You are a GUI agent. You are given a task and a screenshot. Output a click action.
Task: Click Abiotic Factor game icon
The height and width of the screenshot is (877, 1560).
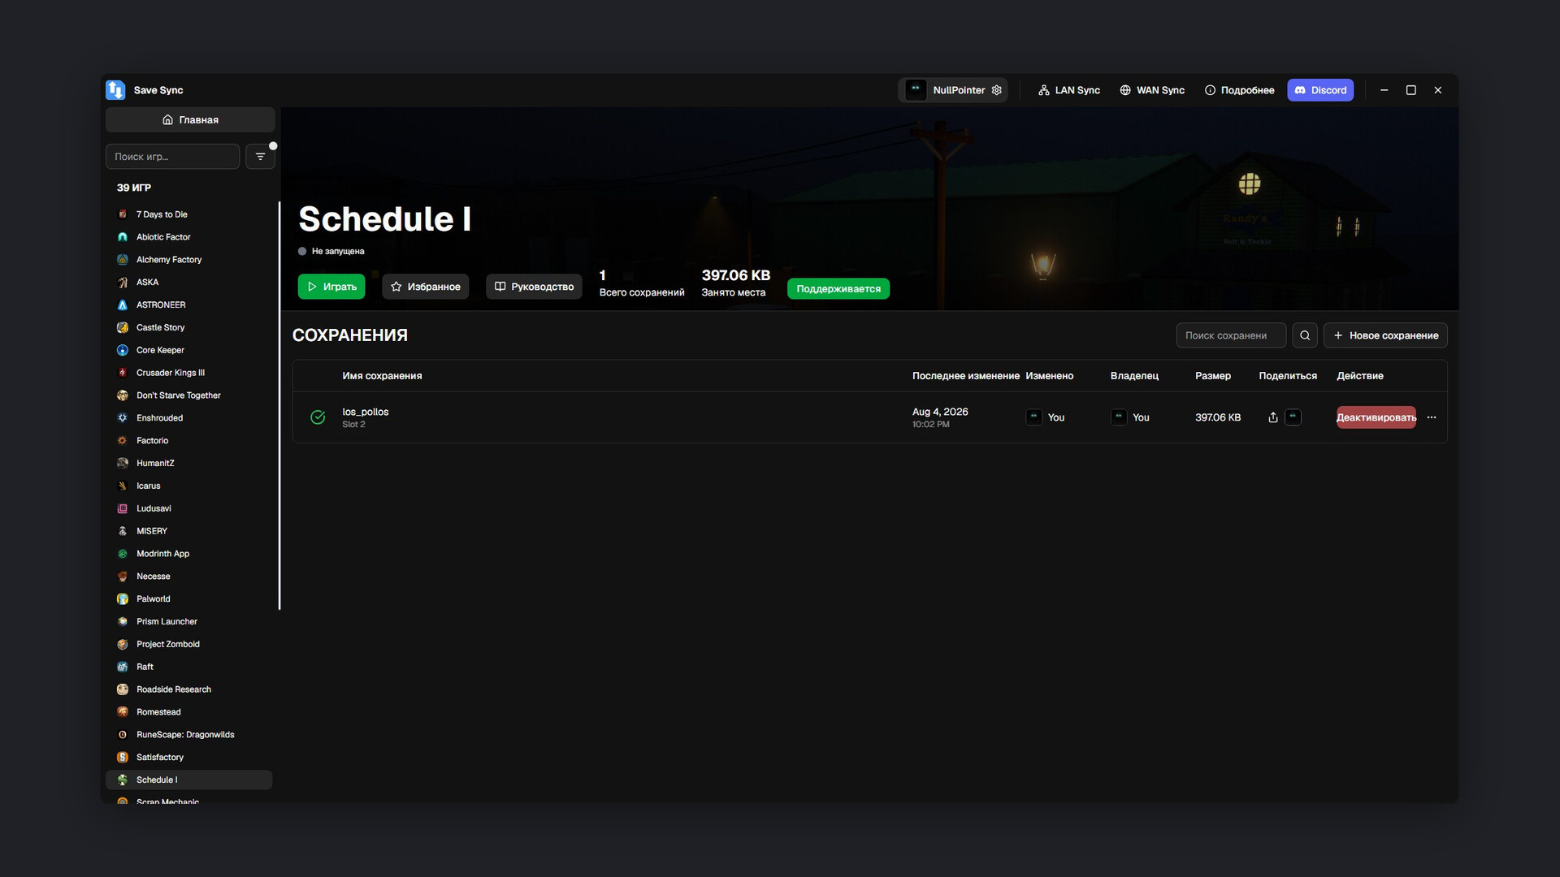pos(123,237)
